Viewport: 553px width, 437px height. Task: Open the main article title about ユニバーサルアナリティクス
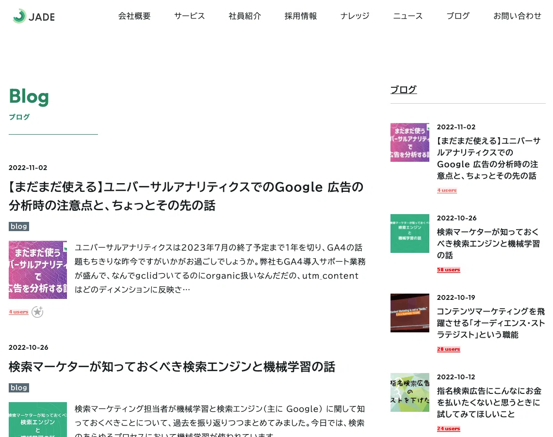click(x=186, y=196)
